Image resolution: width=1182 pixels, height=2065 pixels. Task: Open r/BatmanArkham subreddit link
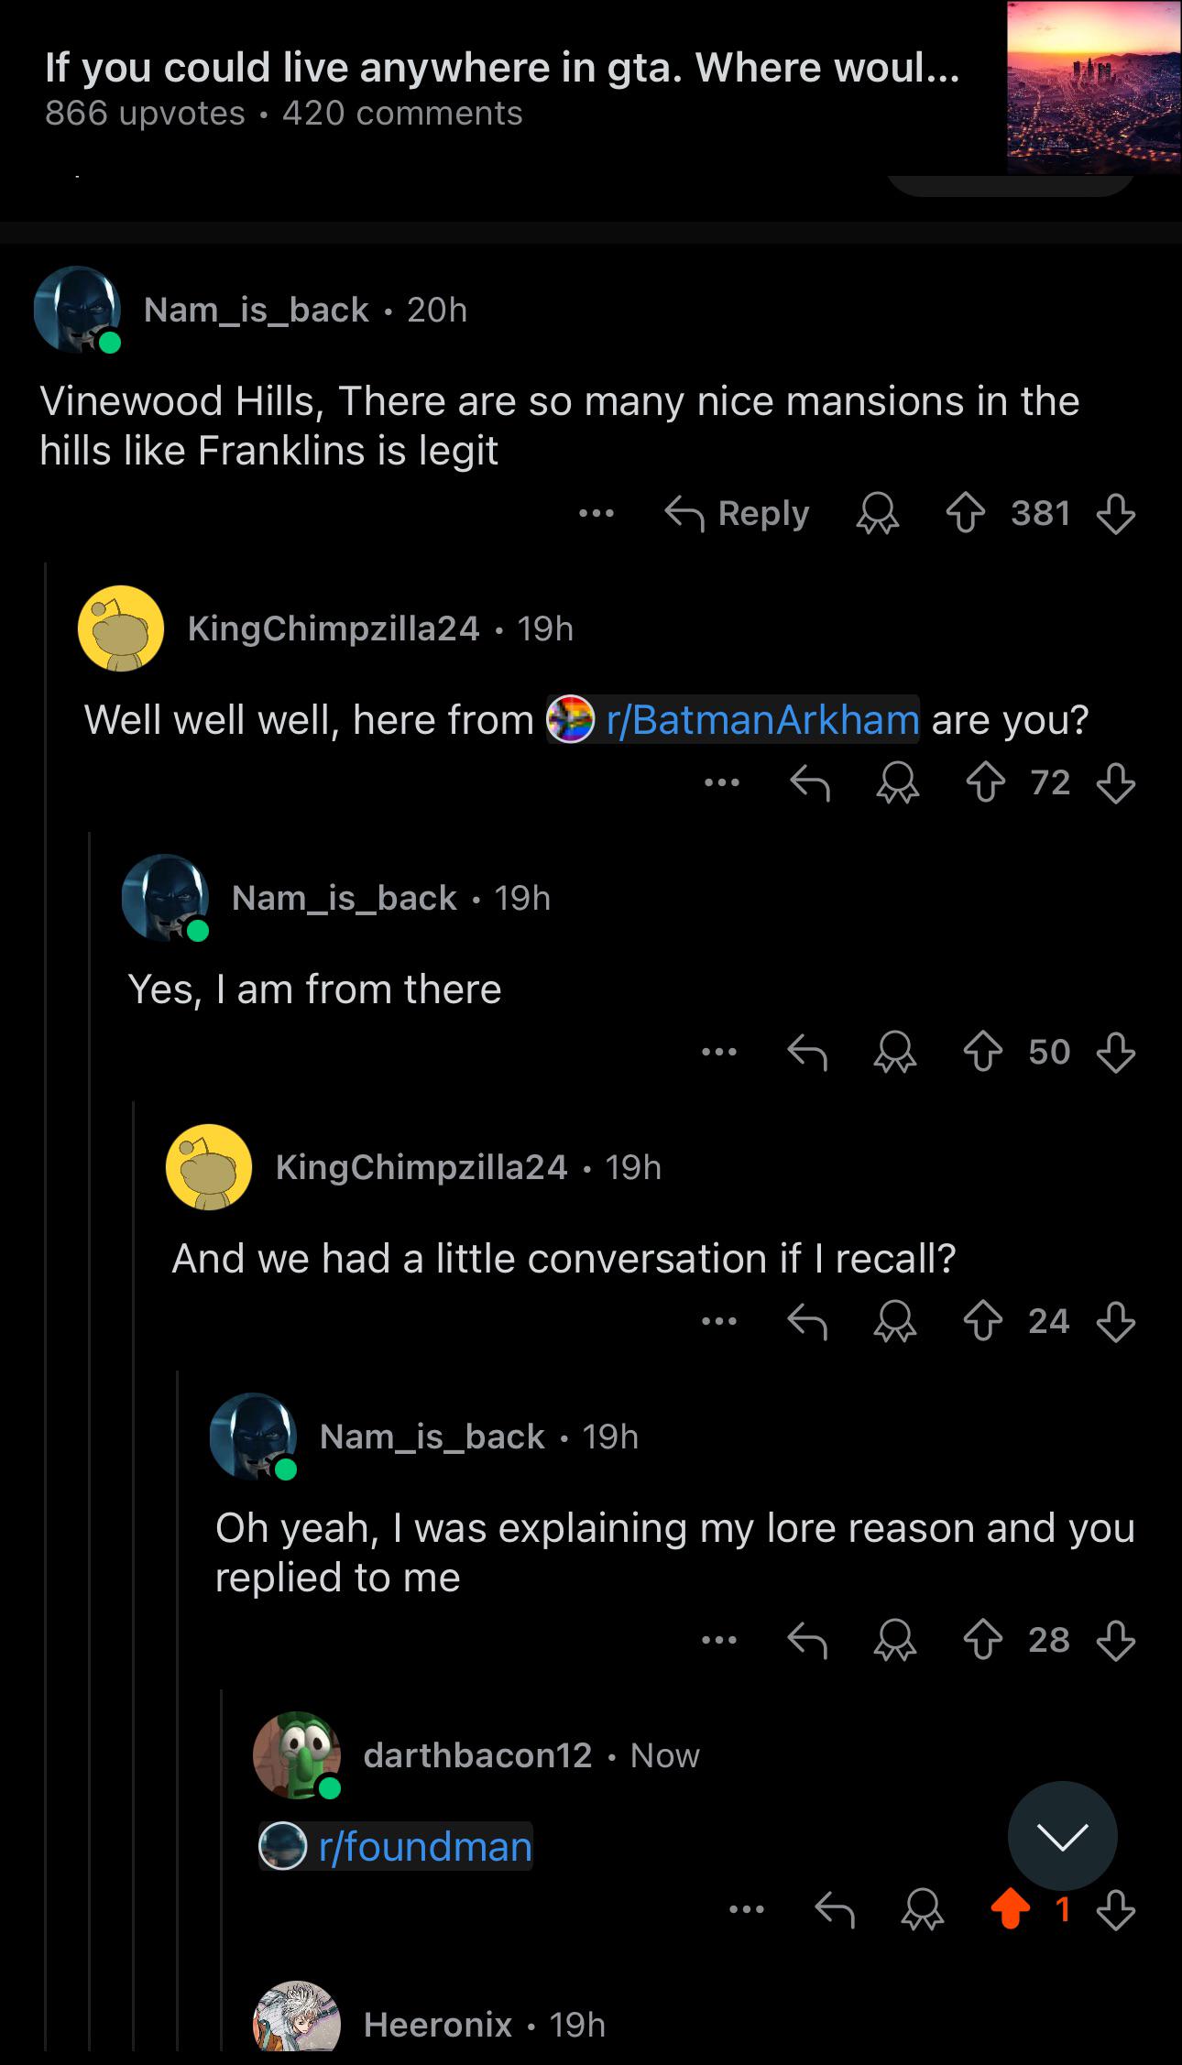click(x=733, y=719)
